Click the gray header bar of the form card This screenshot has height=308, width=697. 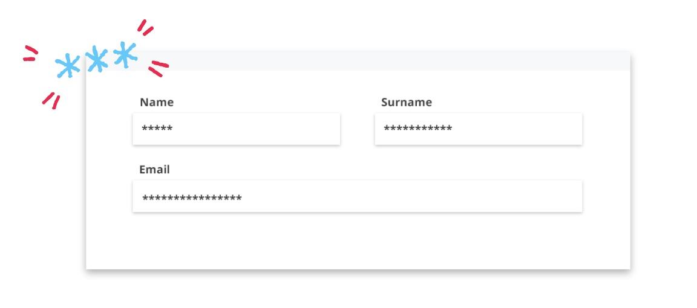[358, 61]
